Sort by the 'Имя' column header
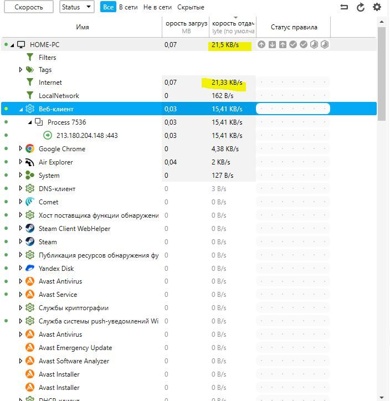Image resolution: width=390 pixels, height=401 pixels. point(82,27)
